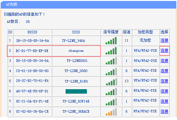Click channel 11 cell for TP-LINK_346A

126,40
